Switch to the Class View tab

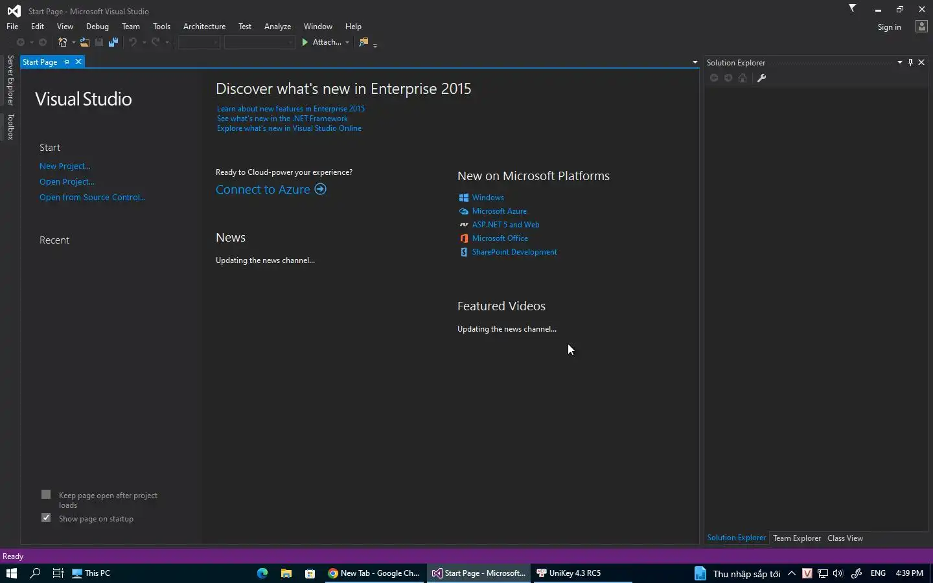pyautogui.click(x=845, y=538)
